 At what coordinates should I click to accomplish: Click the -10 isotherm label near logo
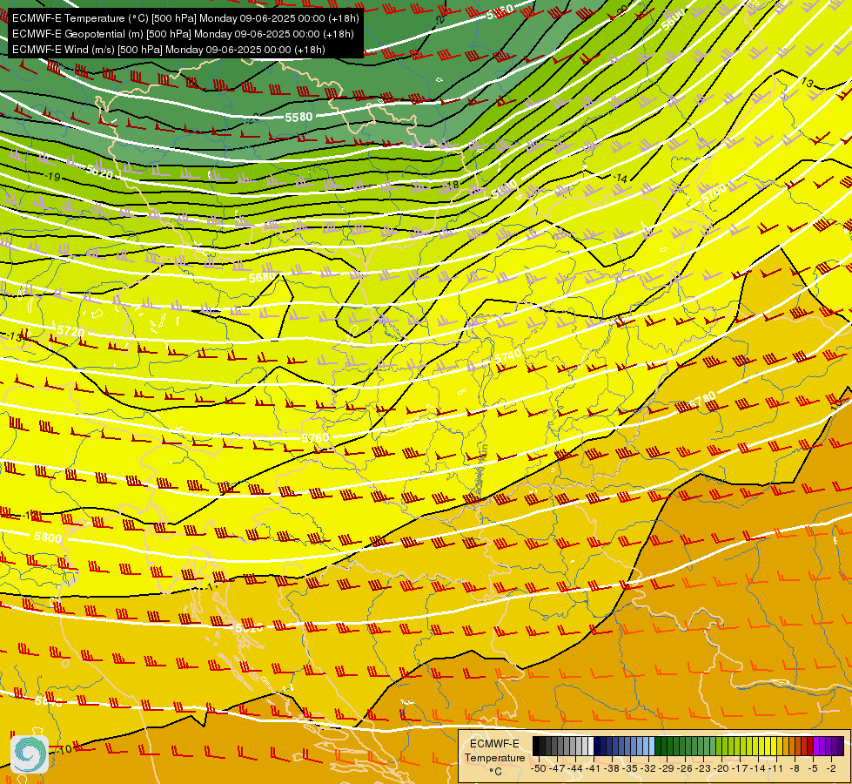(x=64, y=750)
